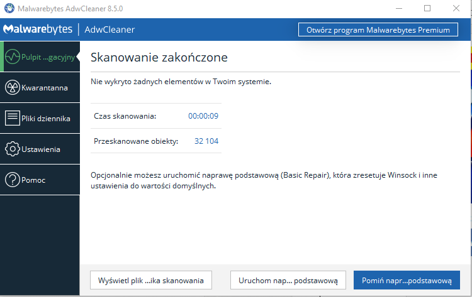Click the Czas skanowania label
Viewport: 472px width, 297px height.
pos(125,116)
